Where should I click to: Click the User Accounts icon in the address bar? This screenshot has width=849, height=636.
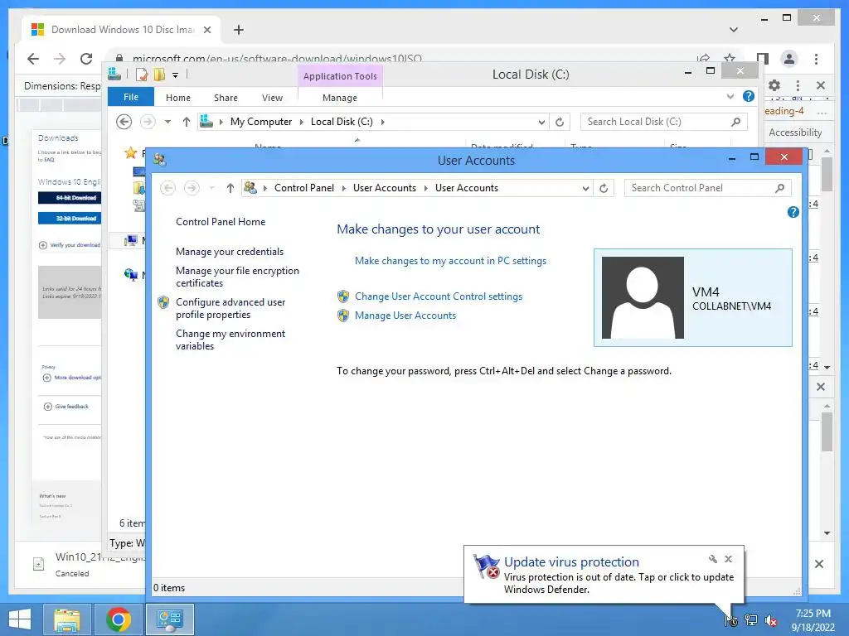point(250,188)
